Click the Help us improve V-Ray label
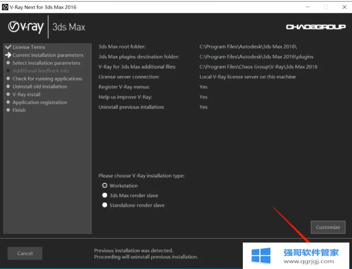This screenshot has height=269, width=352. [x=125, y=97]
